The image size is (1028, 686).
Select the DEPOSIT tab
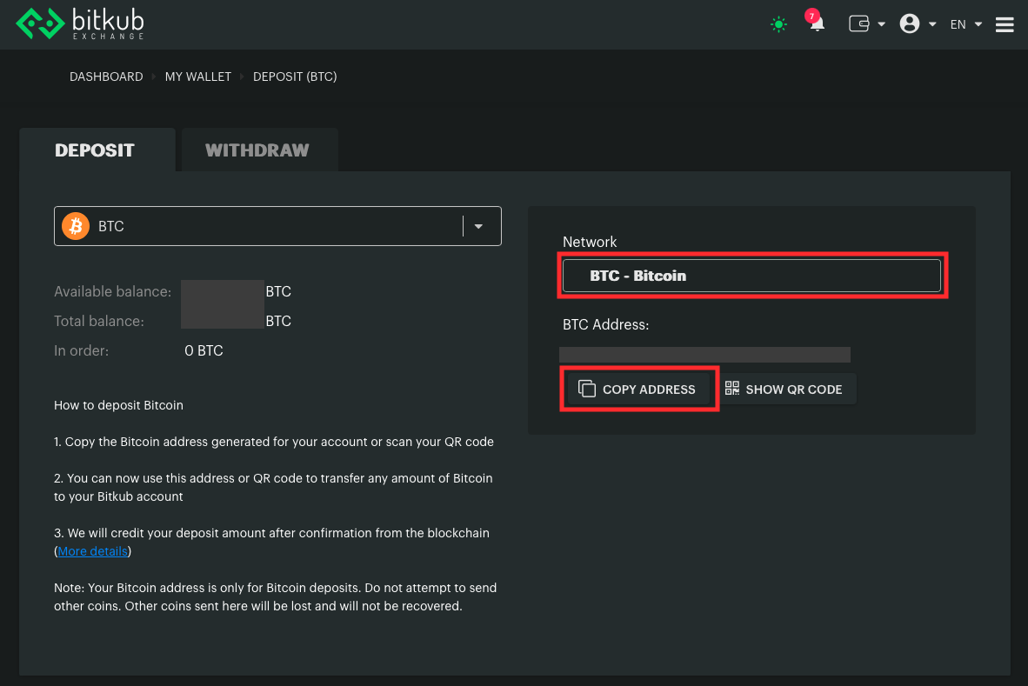[x=97, y=150]
